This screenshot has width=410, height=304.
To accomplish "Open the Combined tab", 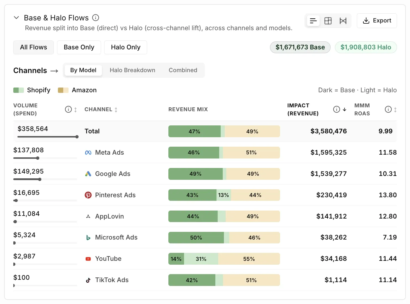I will pyautogui.click(x=183, y=70).
